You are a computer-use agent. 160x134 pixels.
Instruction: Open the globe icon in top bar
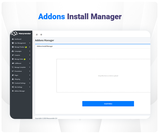click(x=41, y=35)
